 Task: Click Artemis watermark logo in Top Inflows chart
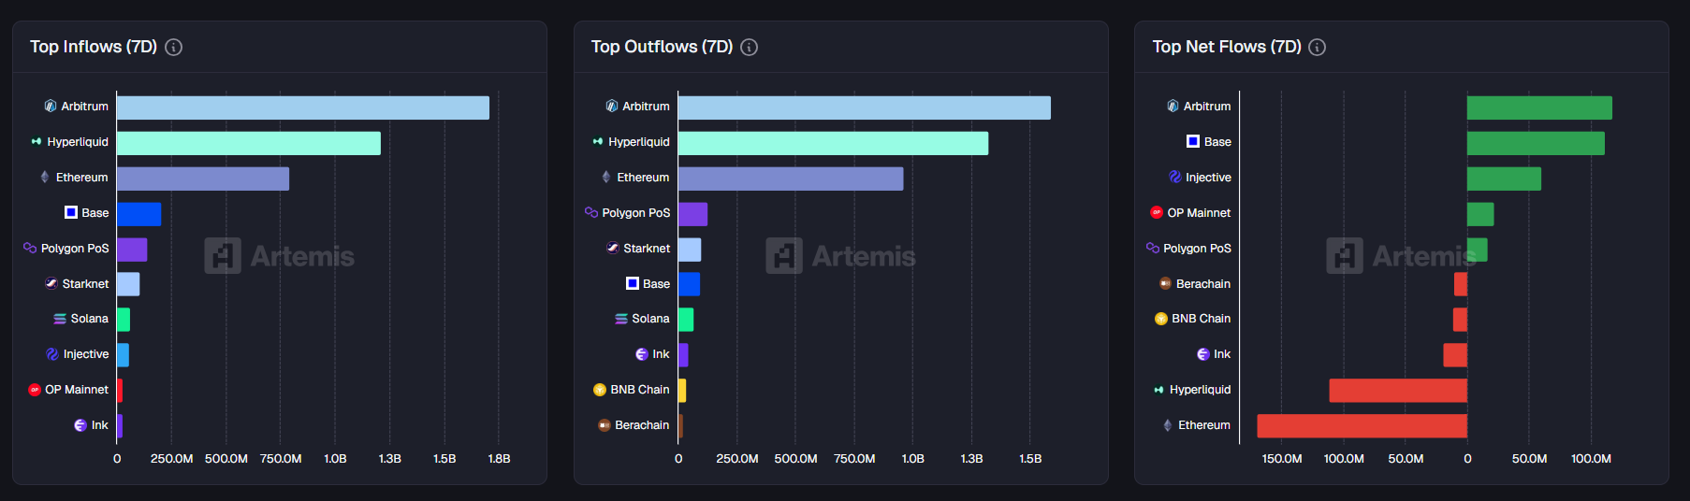223,256
